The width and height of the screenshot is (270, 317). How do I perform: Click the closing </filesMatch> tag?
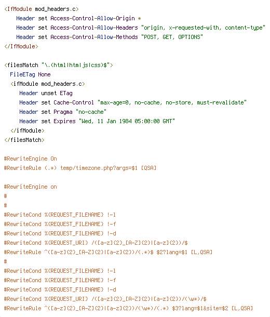pos(24,140)
